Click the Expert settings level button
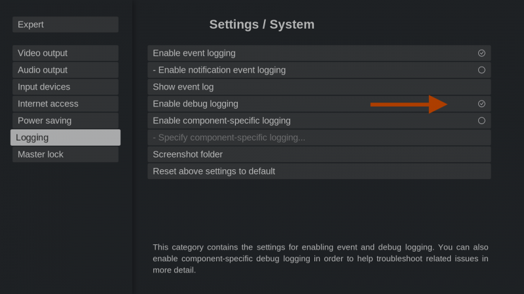The width and height of the screenshot is (524, 294). [x=65, y=25]
